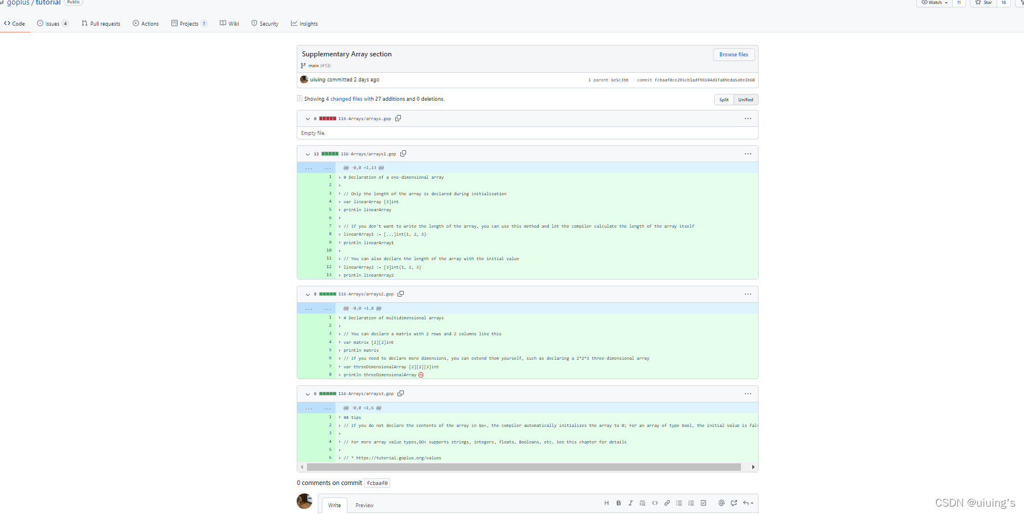Click horizontal scrollbar right arrow in arrays3.gop diff
This screenshot has width=1024, height=514.
[753, 467]
